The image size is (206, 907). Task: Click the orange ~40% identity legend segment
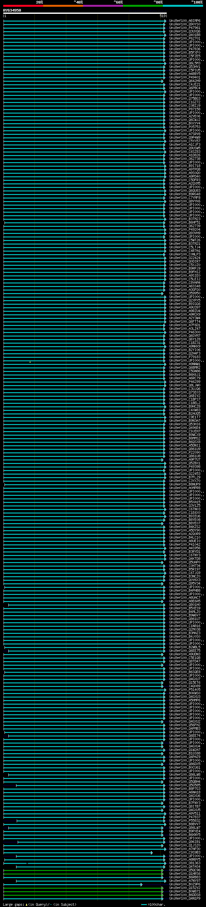pyautogui.click(x=63, y=6)
